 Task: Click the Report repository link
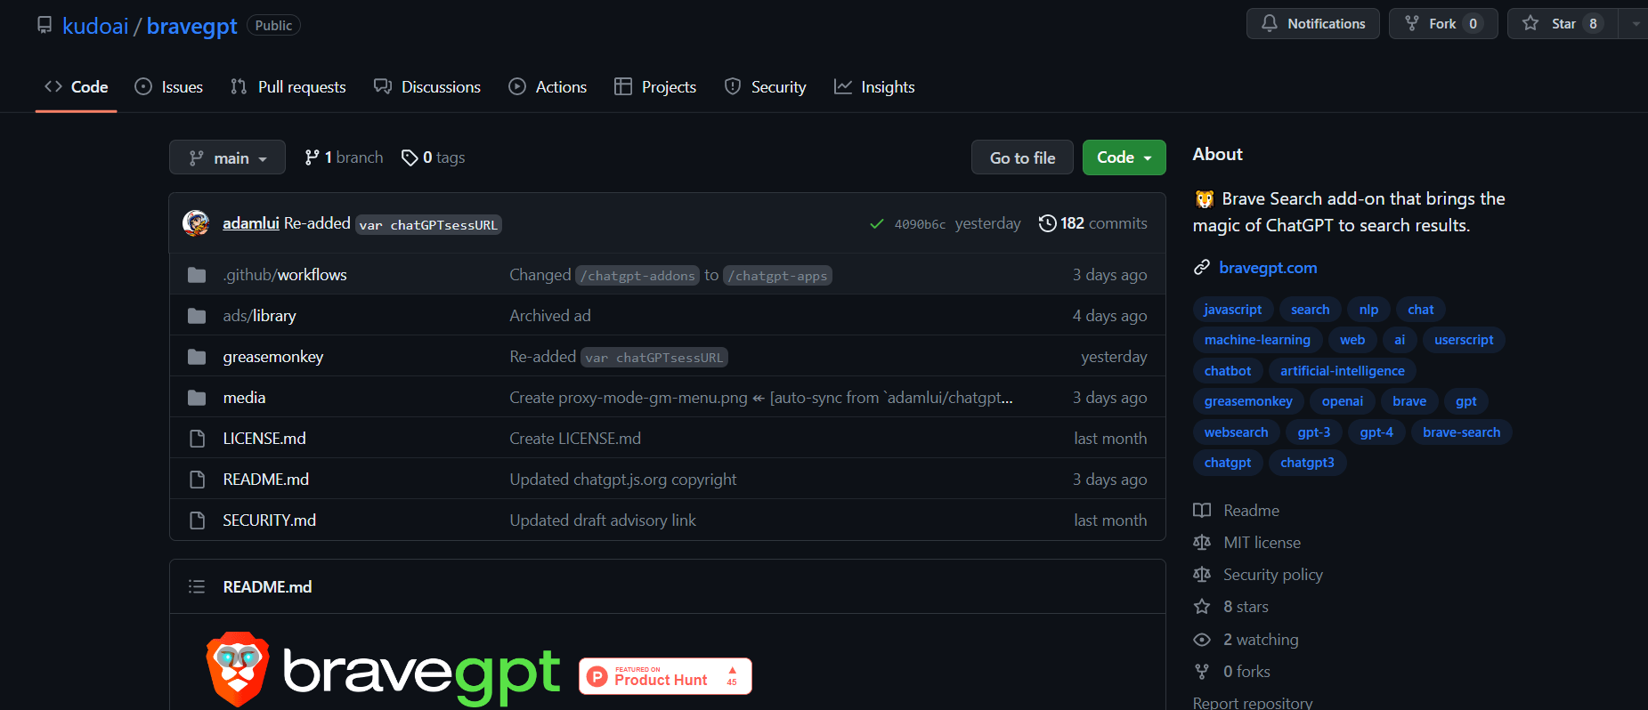pos(1253,702)
